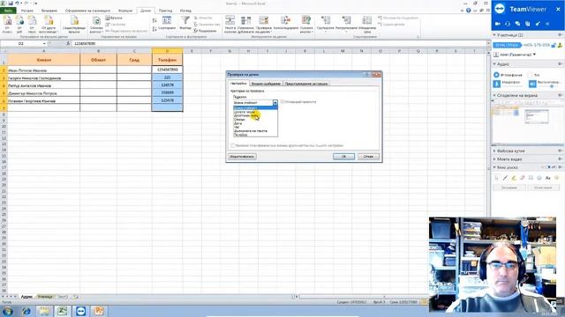Open the Sort dialog icon
Screen dimensions: 565x317
click(x=167, y=21)
